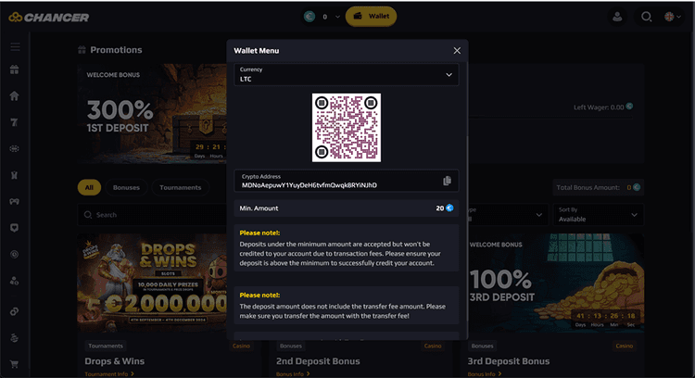Open the 300% 1st Deposit welcome banner
The image size is (695, 378).
coord(152,113)
